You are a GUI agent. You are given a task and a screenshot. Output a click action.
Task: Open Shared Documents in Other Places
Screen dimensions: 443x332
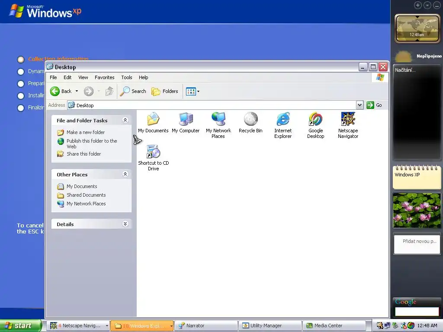click(x=86, y=195)
